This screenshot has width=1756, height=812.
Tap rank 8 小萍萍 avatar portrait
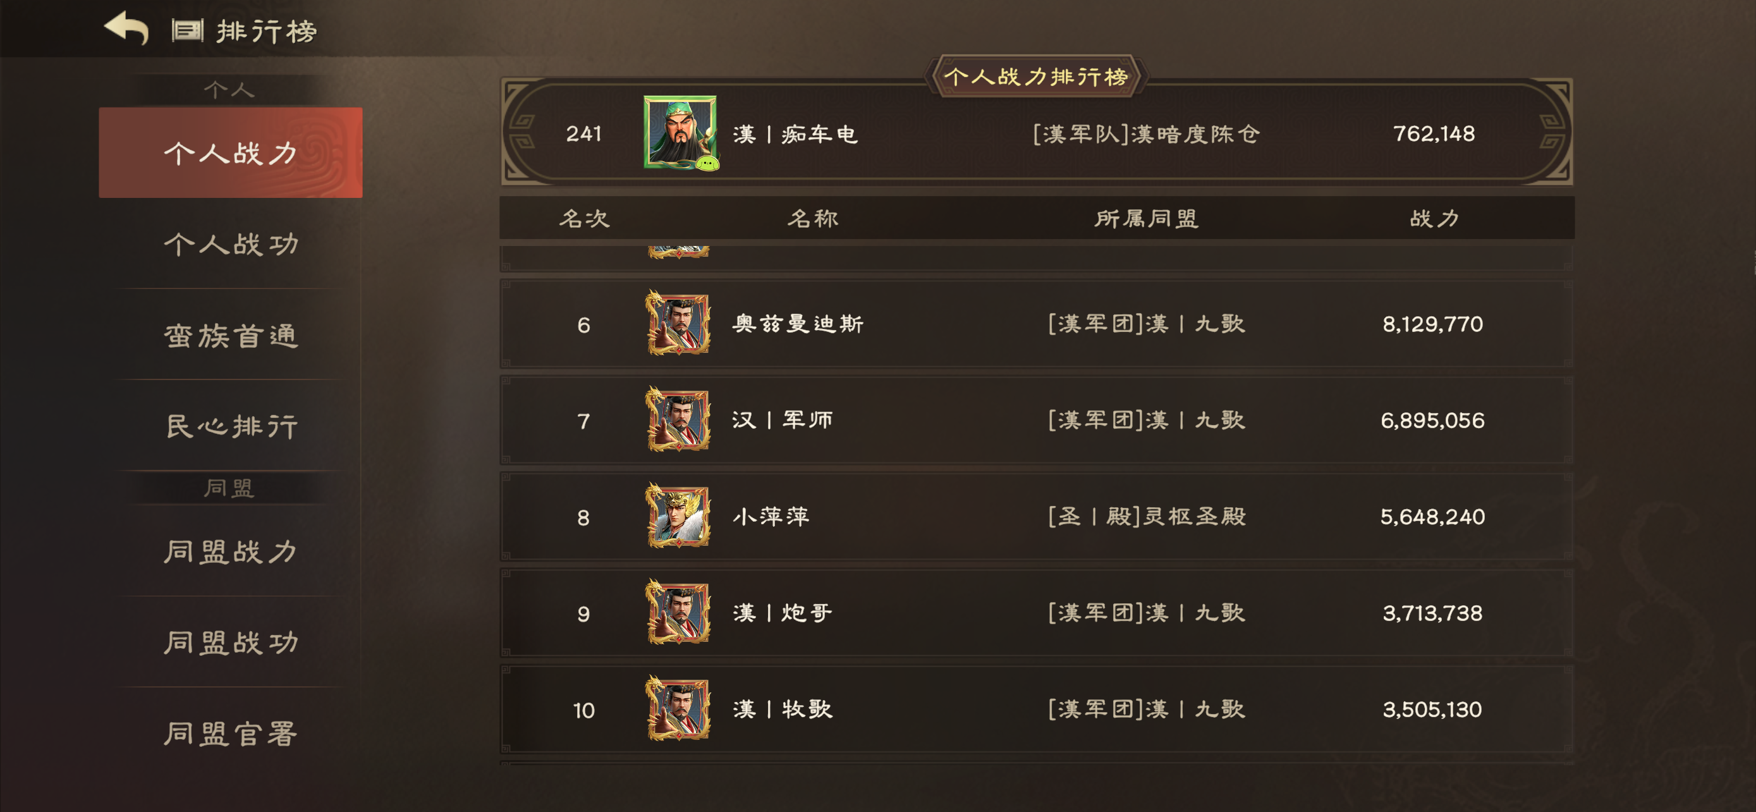(x=678, y=515)
